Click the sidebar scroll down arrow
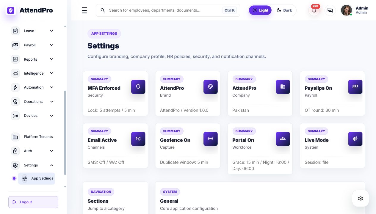 [65, 187]
